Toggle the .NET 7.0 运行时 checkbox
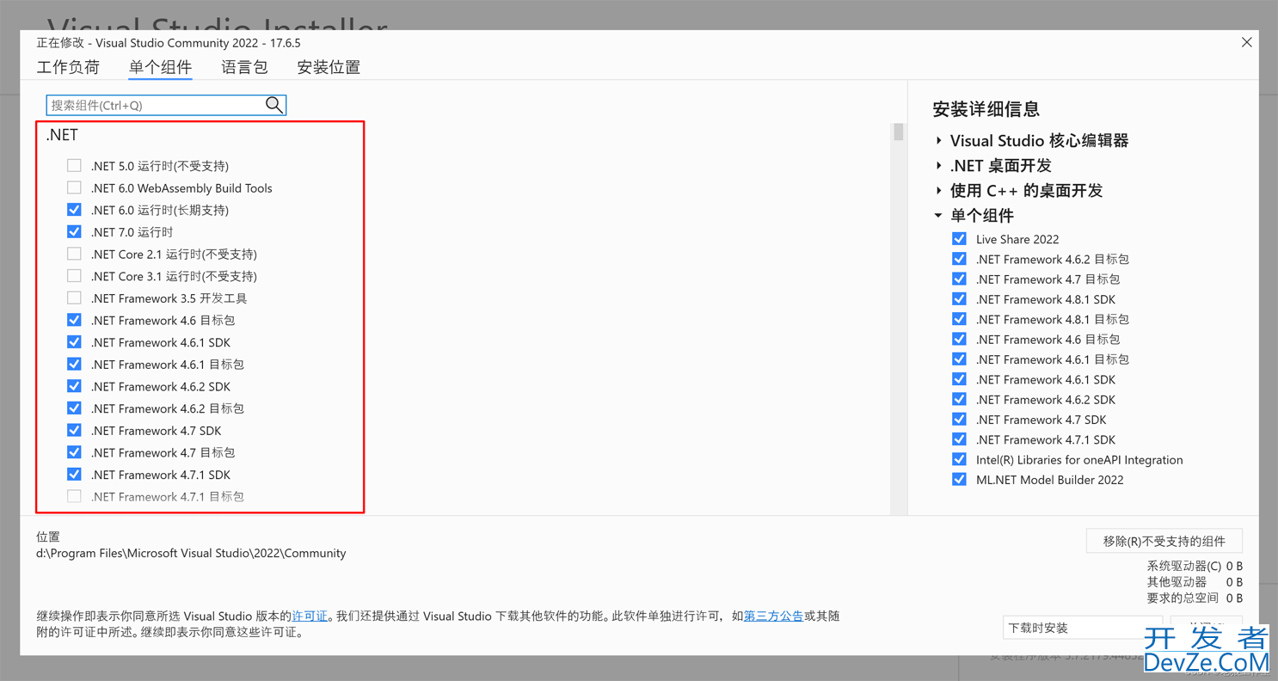1278x681 pixels. tap(75, 232)
